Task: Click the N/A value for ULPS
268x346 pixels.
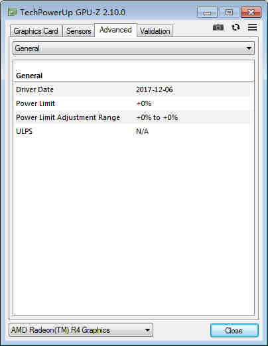Action: tap(142, 131)
